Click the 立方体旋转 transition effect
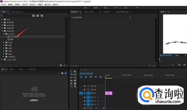The width and height of the screenshot is (187, 110). [14, 36]
